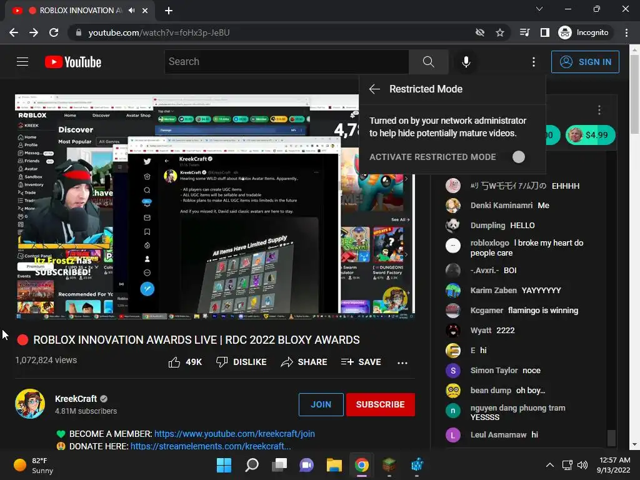640x480 pixels.
Task: Open weather widget showing 82°F
Action: pos(34,465)
